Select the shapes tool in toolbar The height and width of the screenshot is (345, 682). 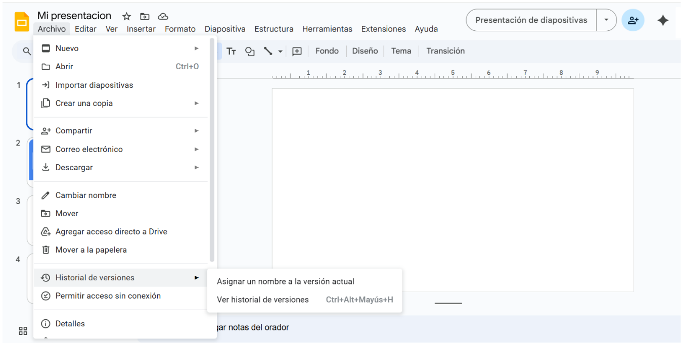click(x=249, y=51)
